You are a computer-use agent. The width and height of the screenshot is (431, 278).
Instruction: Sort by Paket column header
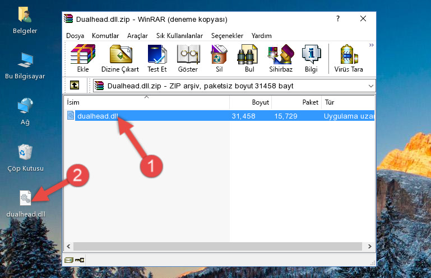tap(296, 102)
